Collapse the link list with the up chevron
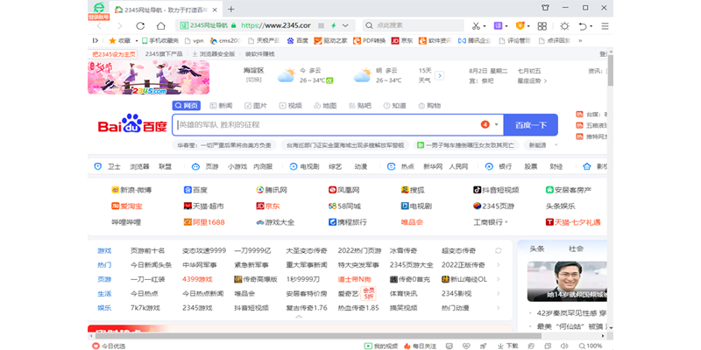Viewport: 701px width, 350px height. click(x=299, y=316)
